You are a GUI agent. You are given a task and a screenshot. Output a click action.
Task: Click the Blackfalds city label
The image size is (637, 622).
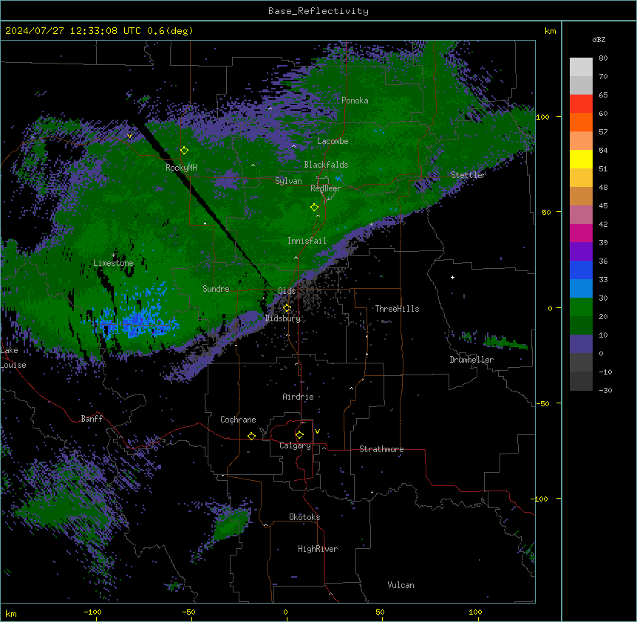[x=326, y=165]
